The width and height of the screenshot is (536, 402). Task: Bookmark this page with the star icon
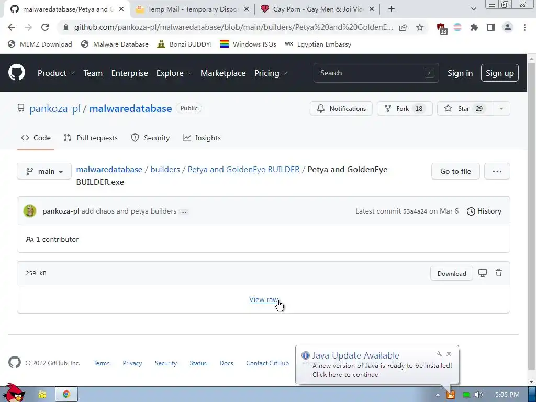(420, 27)
